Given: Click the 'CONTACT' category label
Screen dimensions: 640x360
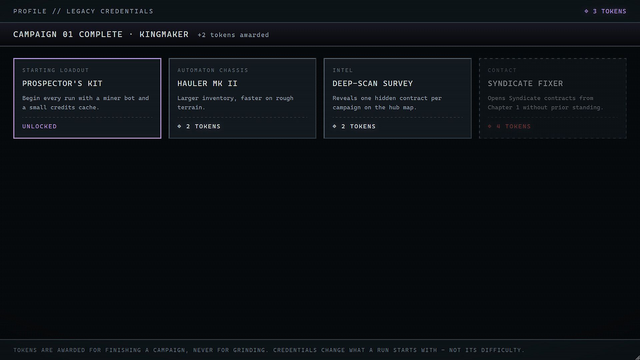Looking at the screenshot, I should pos(502,70).
